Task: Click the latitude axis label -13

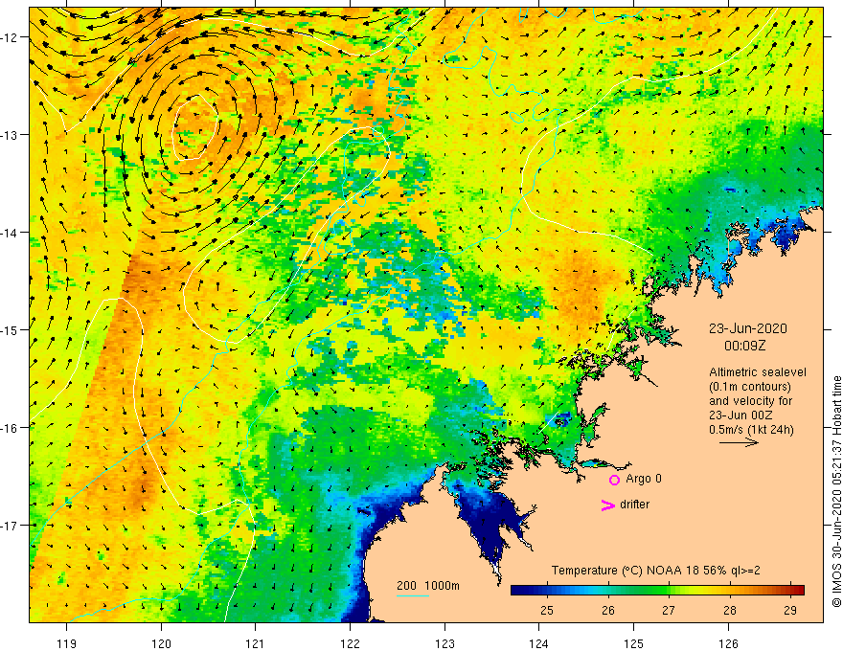Action: click(11, 135)
